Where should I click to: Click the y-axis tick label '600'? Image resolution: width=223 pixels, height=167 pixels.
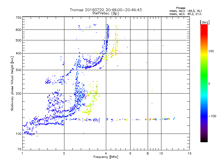(x=18, y=30)
